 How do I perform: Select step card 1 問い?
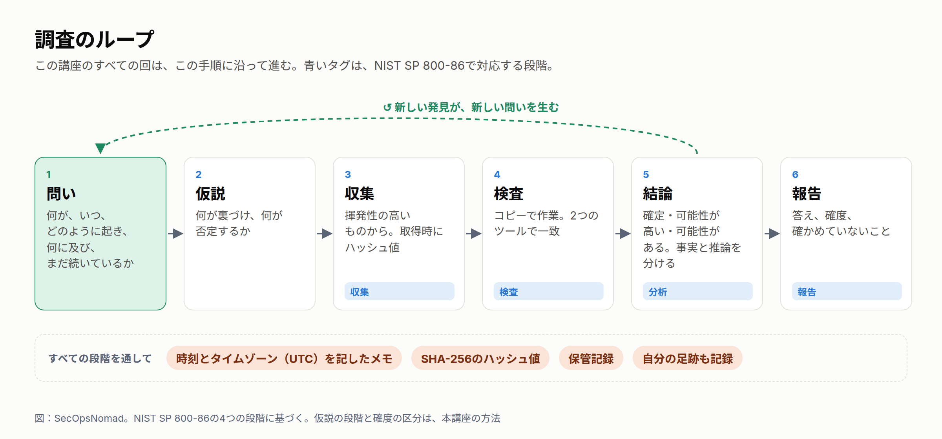tap(100, 234)
